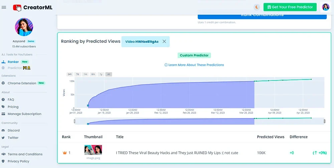
Task: Open Terms and Conditions
Action: tap(25, 154)
